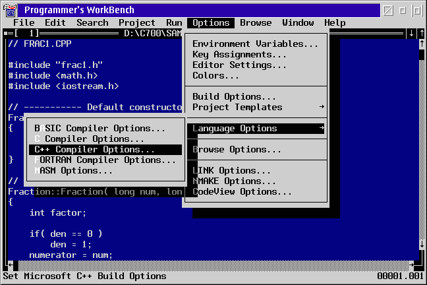Choose Environment Variables... from Options menu
The width and height of the screenshot is (427, 285).
256,44
